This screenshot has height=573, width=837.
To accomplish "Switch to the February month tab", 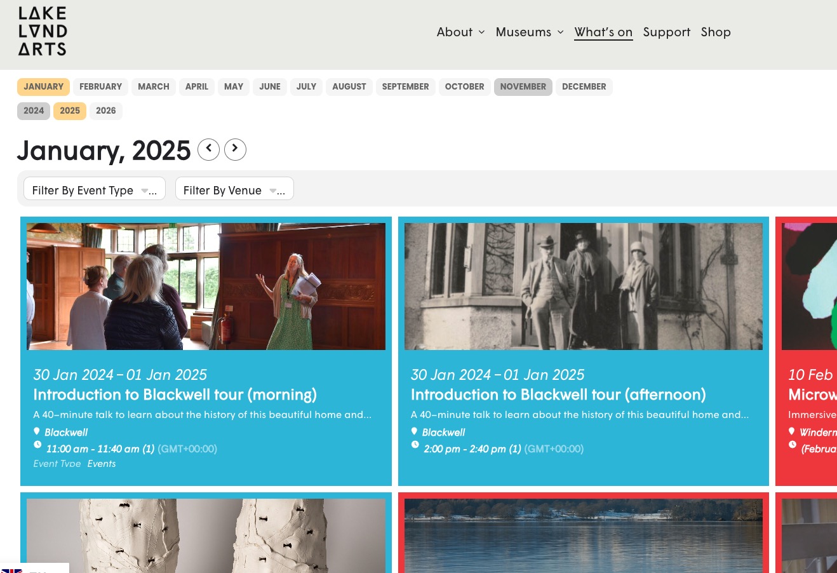I will click(100, 87).
